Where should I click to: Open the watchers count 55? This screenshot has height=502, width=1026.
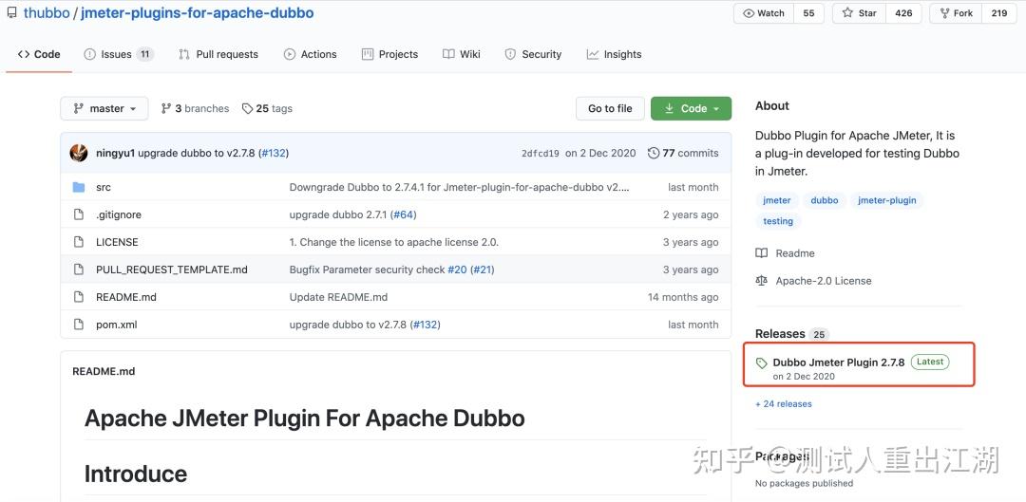pyautogui.click(x=808, y=13)
